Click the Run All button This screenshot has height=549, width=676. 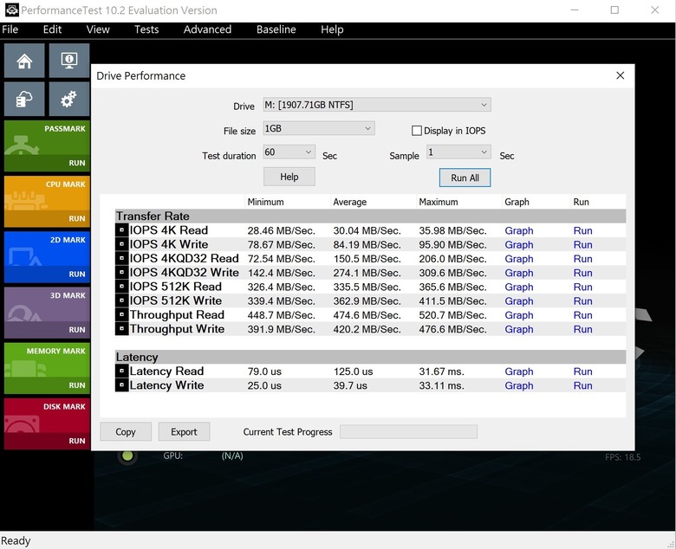pos(465,178)
